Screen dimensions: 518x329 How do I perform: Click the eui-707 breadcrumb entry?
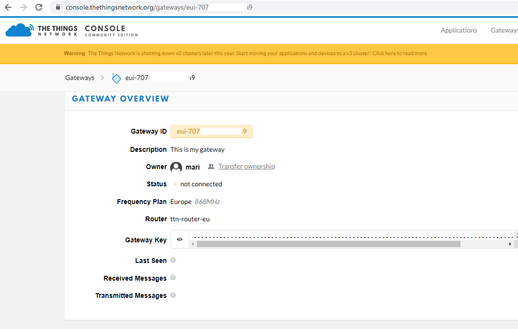tap(160, 78)
